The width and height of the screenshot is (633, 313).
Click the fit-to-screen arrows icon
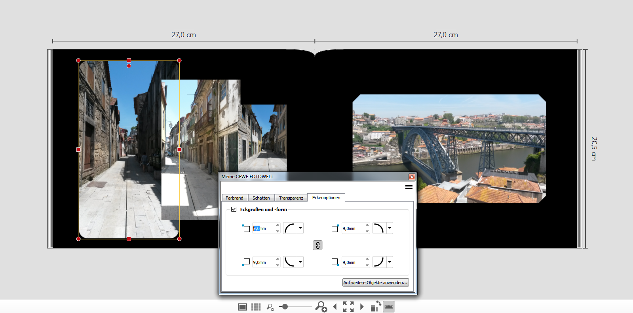[348, 307]
